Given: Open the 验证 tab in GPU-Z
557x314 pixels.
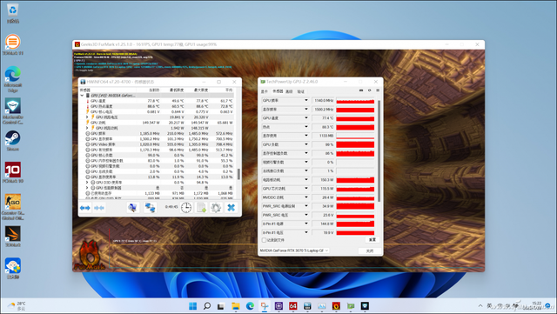Looking at the screenshot, I should point(301,91).
